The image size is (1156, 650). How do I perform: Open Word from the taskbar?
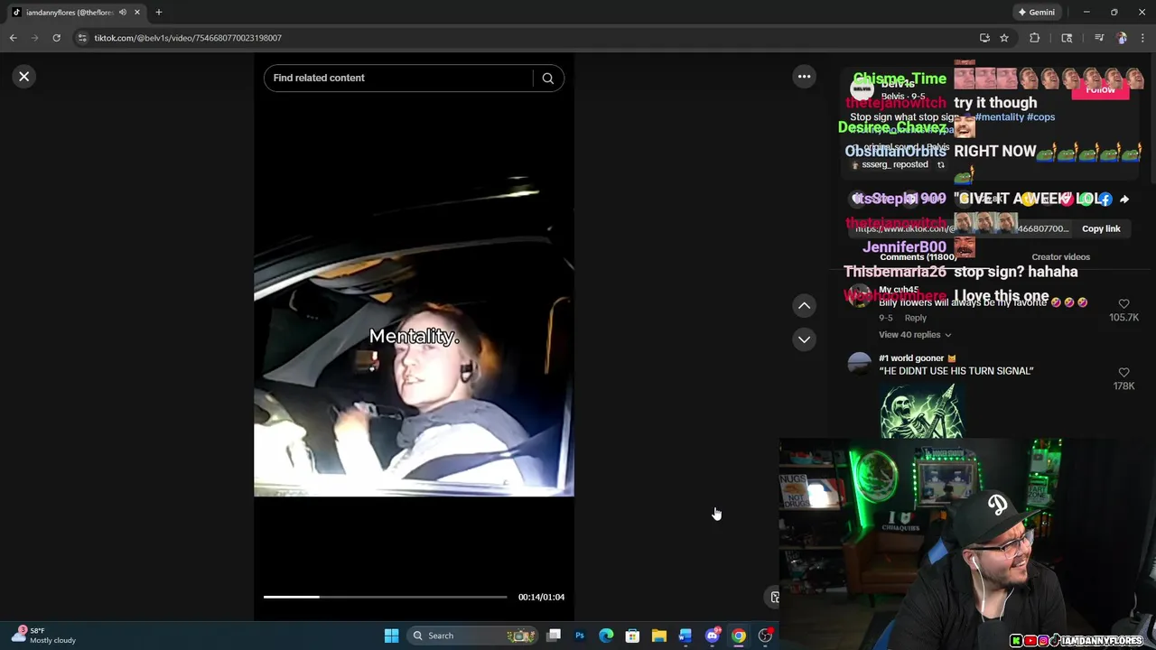pyautogui.click(x=685, y=636)
